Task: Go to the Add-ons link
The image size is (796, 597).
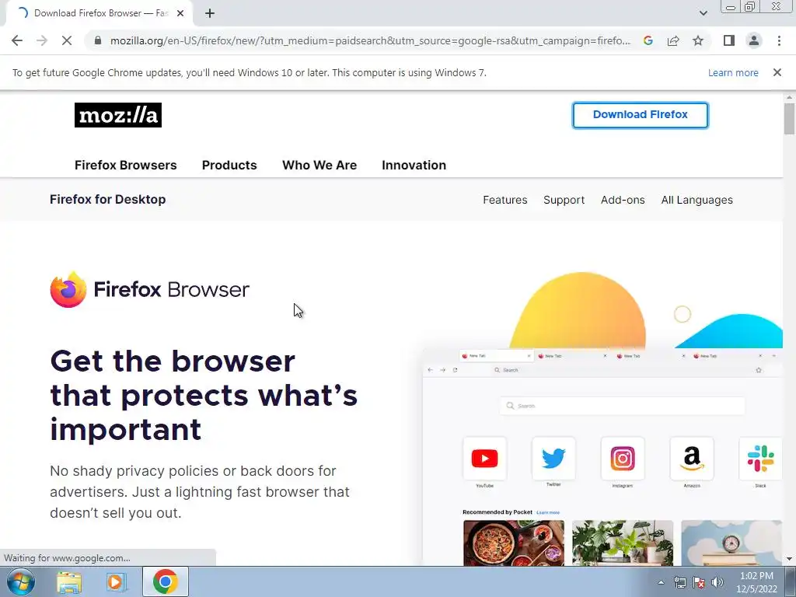Action: click(623, 200)
